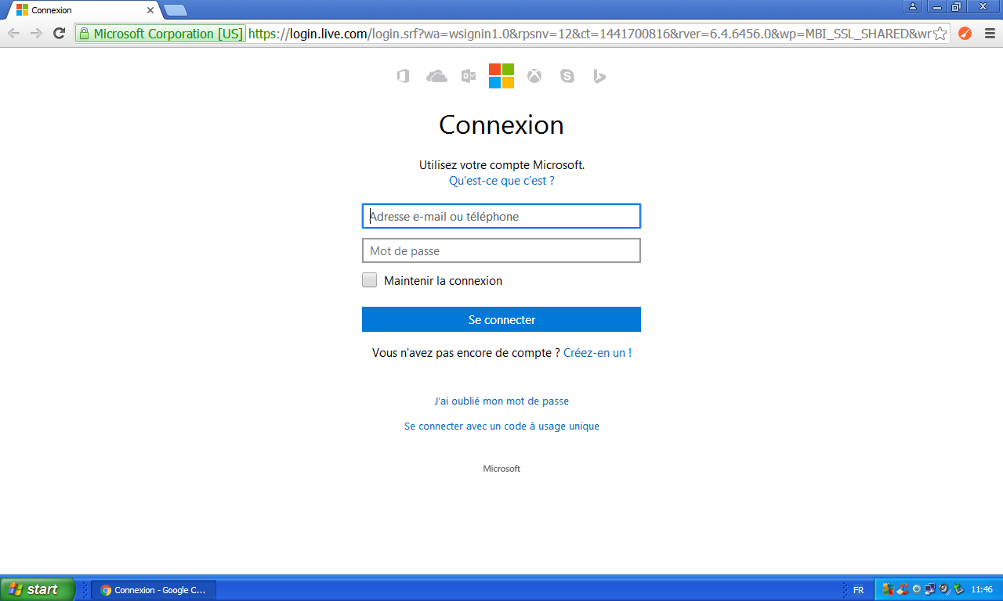Select the Bing icon in the header
The width and height of the screenshot is (1003, 601).
click(x=599, y=76)
